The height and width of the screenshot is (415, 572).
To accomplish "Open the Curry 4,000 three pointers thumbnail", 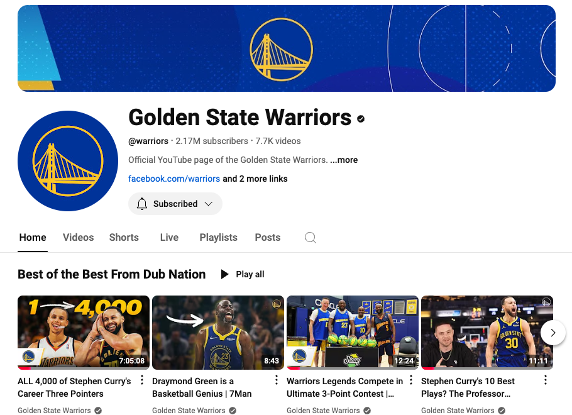I will coord(84,333).
